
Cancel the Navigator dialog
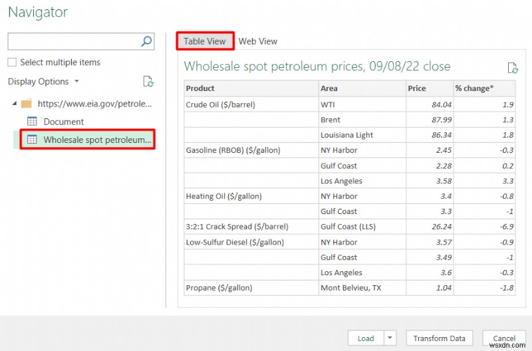point(504,338)
